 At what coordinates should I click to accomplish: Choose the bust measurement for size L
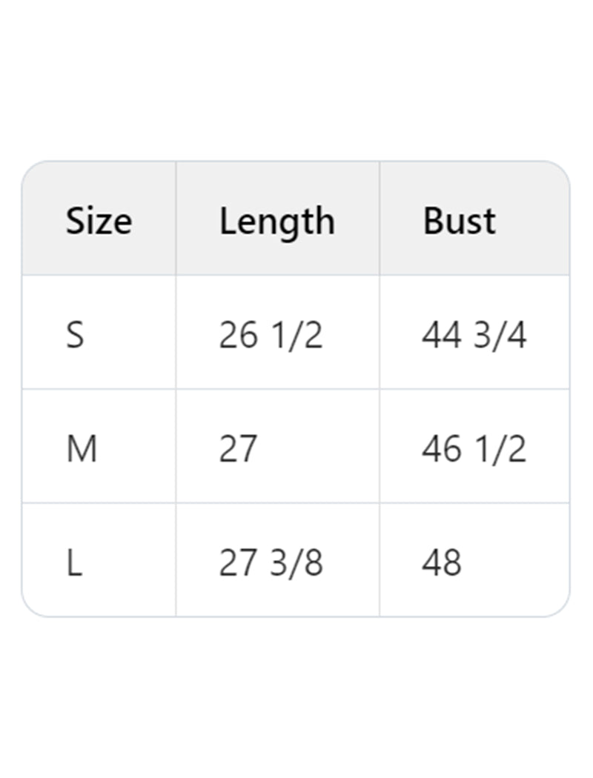[x=442, y=563]
